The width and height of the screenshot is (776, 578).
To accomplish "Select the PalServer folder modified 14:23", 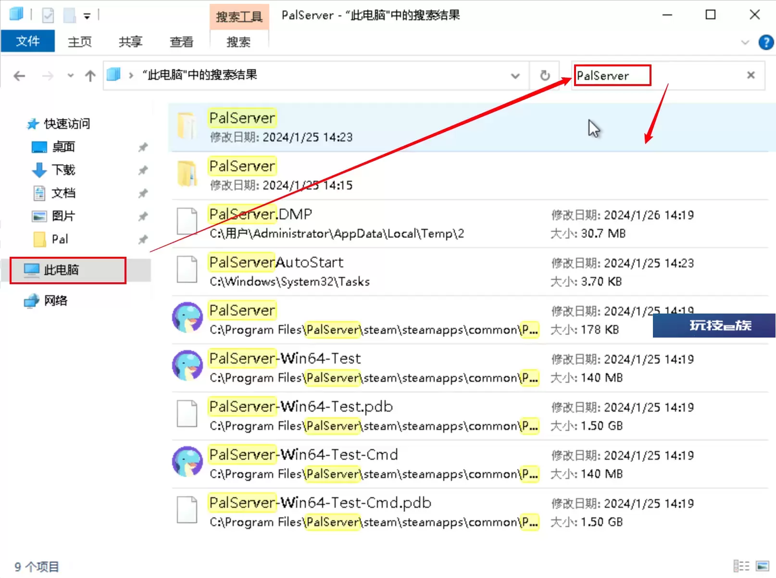I will 470,127.
